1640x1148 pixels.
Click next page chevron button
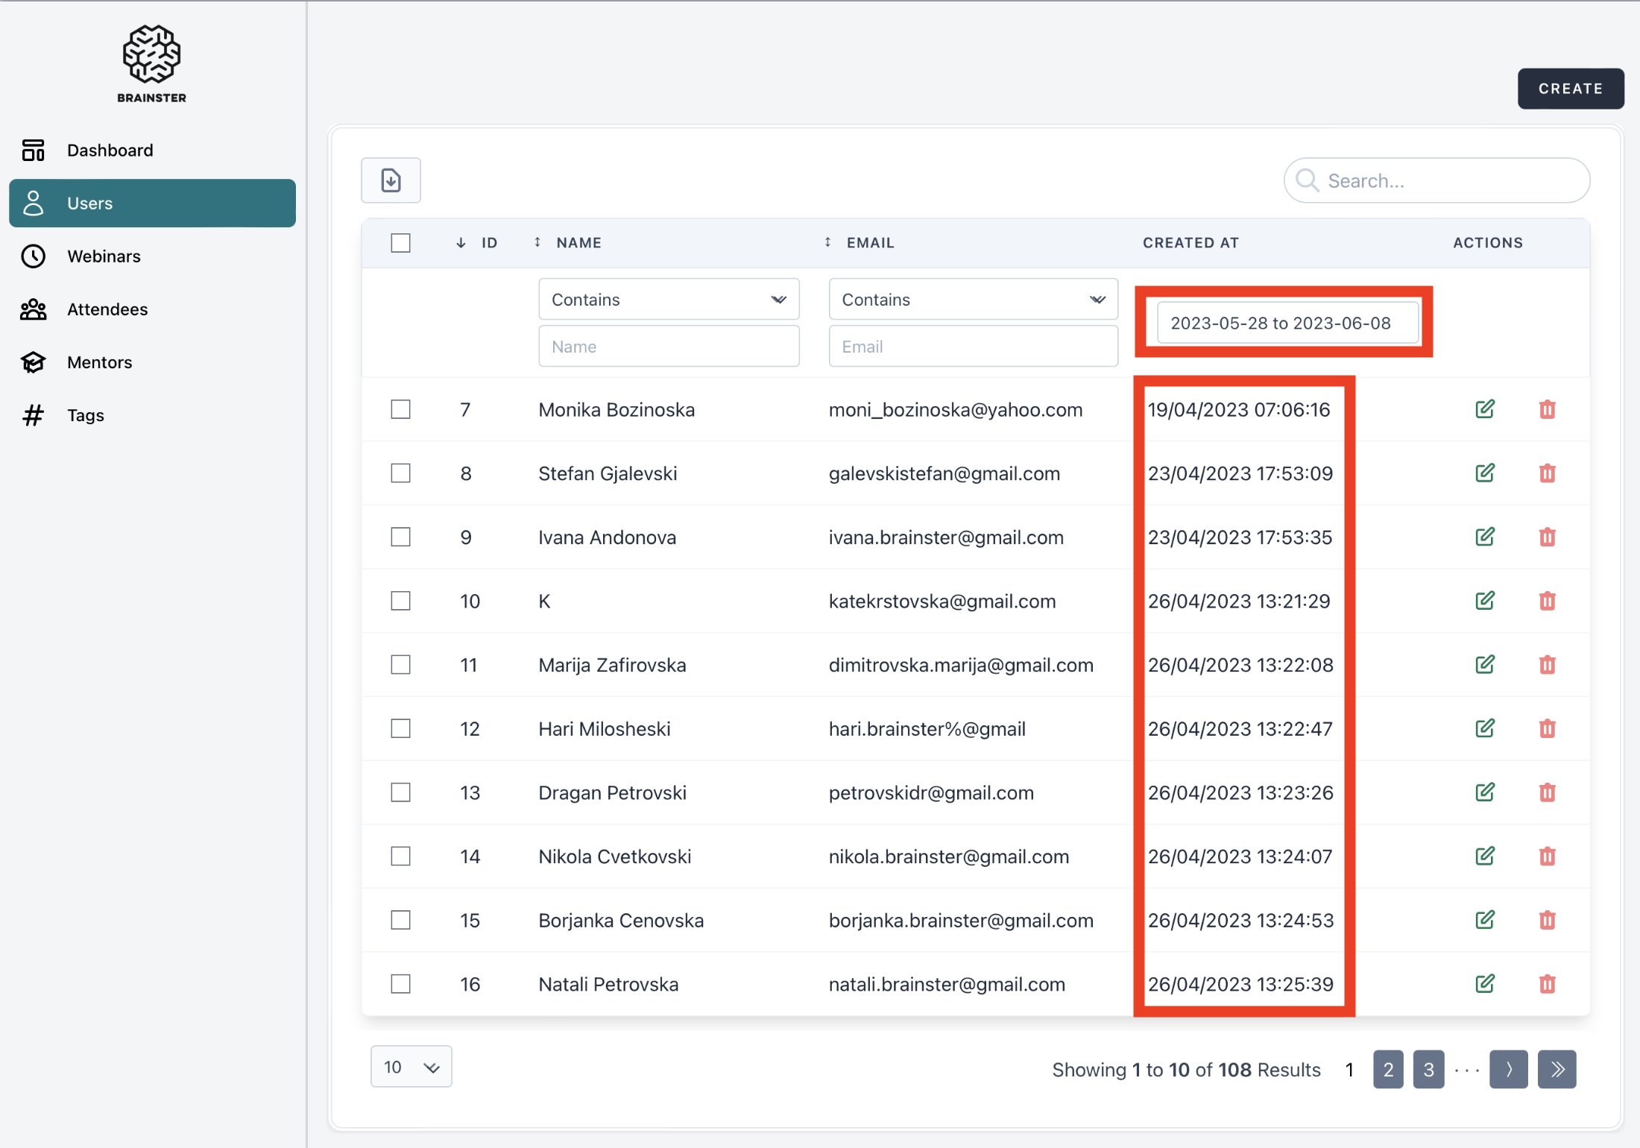pyautogui.click(x=1508, y=1070)
